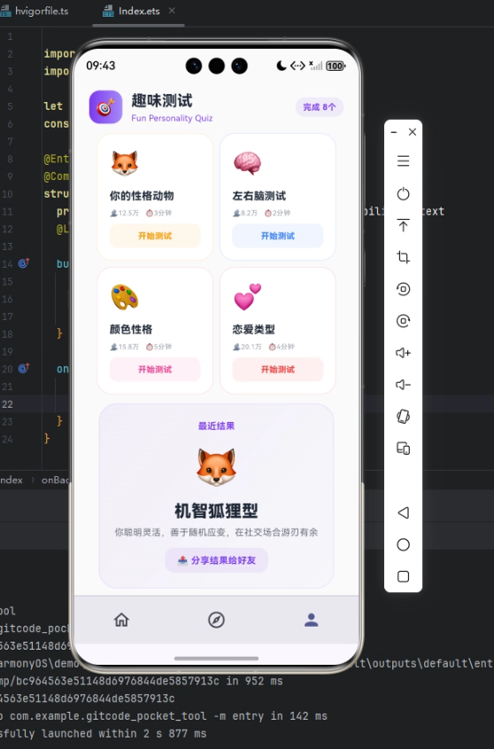Tap the 完成 8个 badge

click(320, 107)
